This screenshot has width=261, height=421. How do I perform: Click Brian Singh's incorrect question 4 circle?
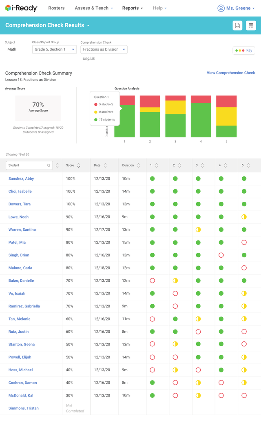click(221, 255)
